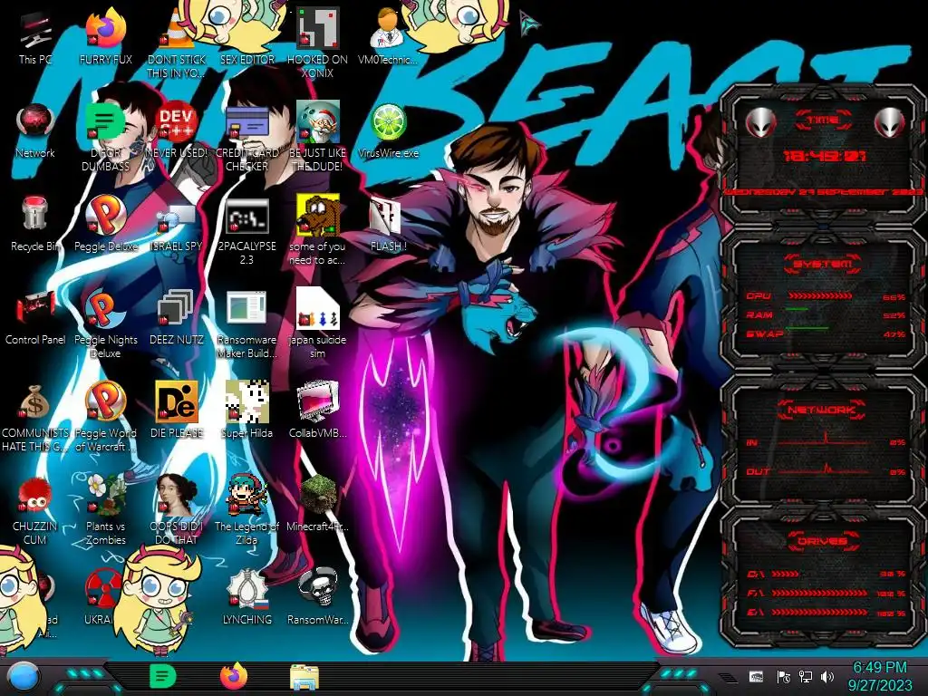The image size is (928, 696).
Task: Click the TIME header on the widget
Action: tap(823, 121)
